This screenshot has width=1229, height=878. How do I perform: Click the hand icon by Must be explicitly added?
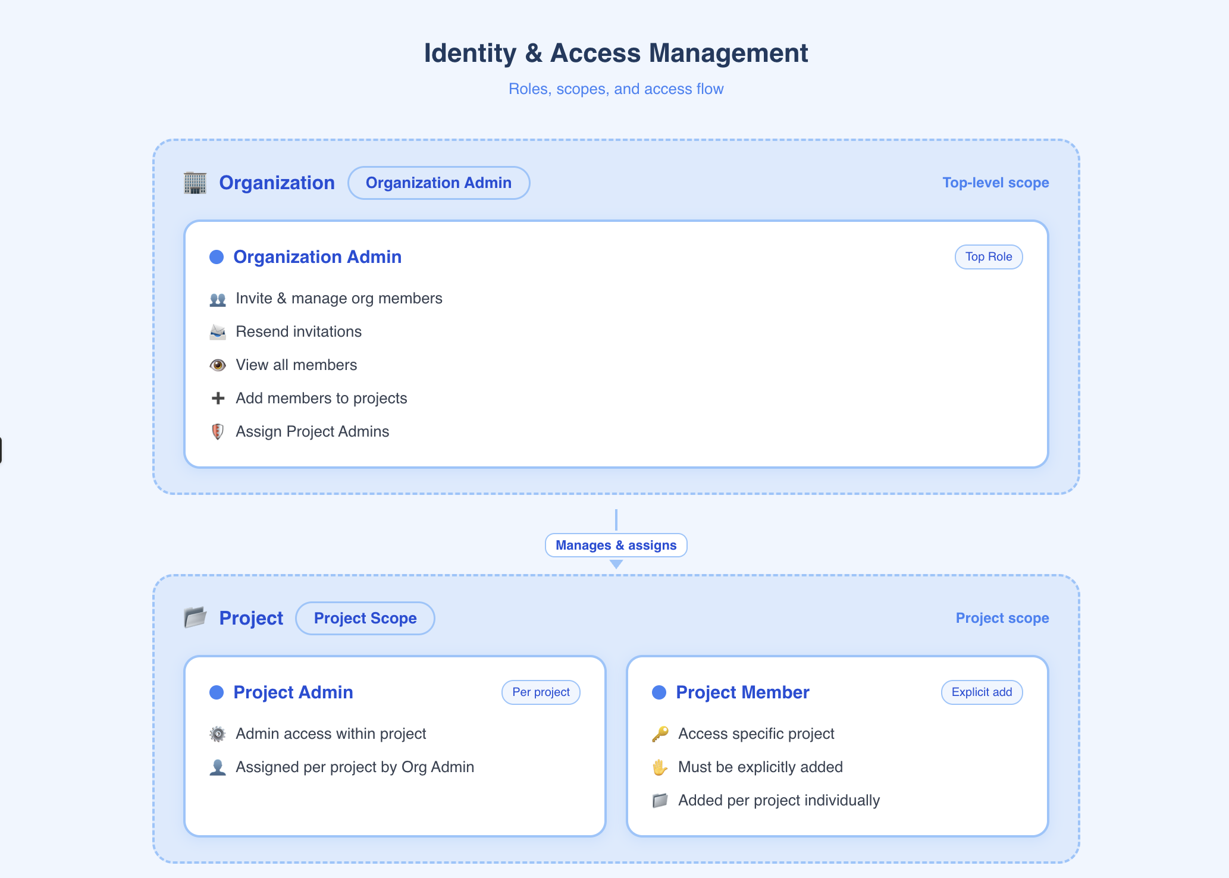pos(660,767)
